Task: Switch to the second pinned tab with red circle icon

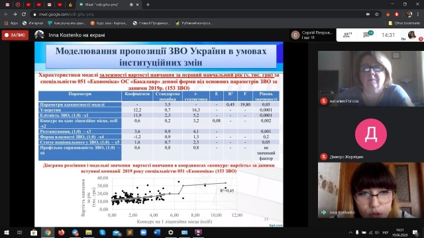Action: pyautogui.click(x=18, y=5)
